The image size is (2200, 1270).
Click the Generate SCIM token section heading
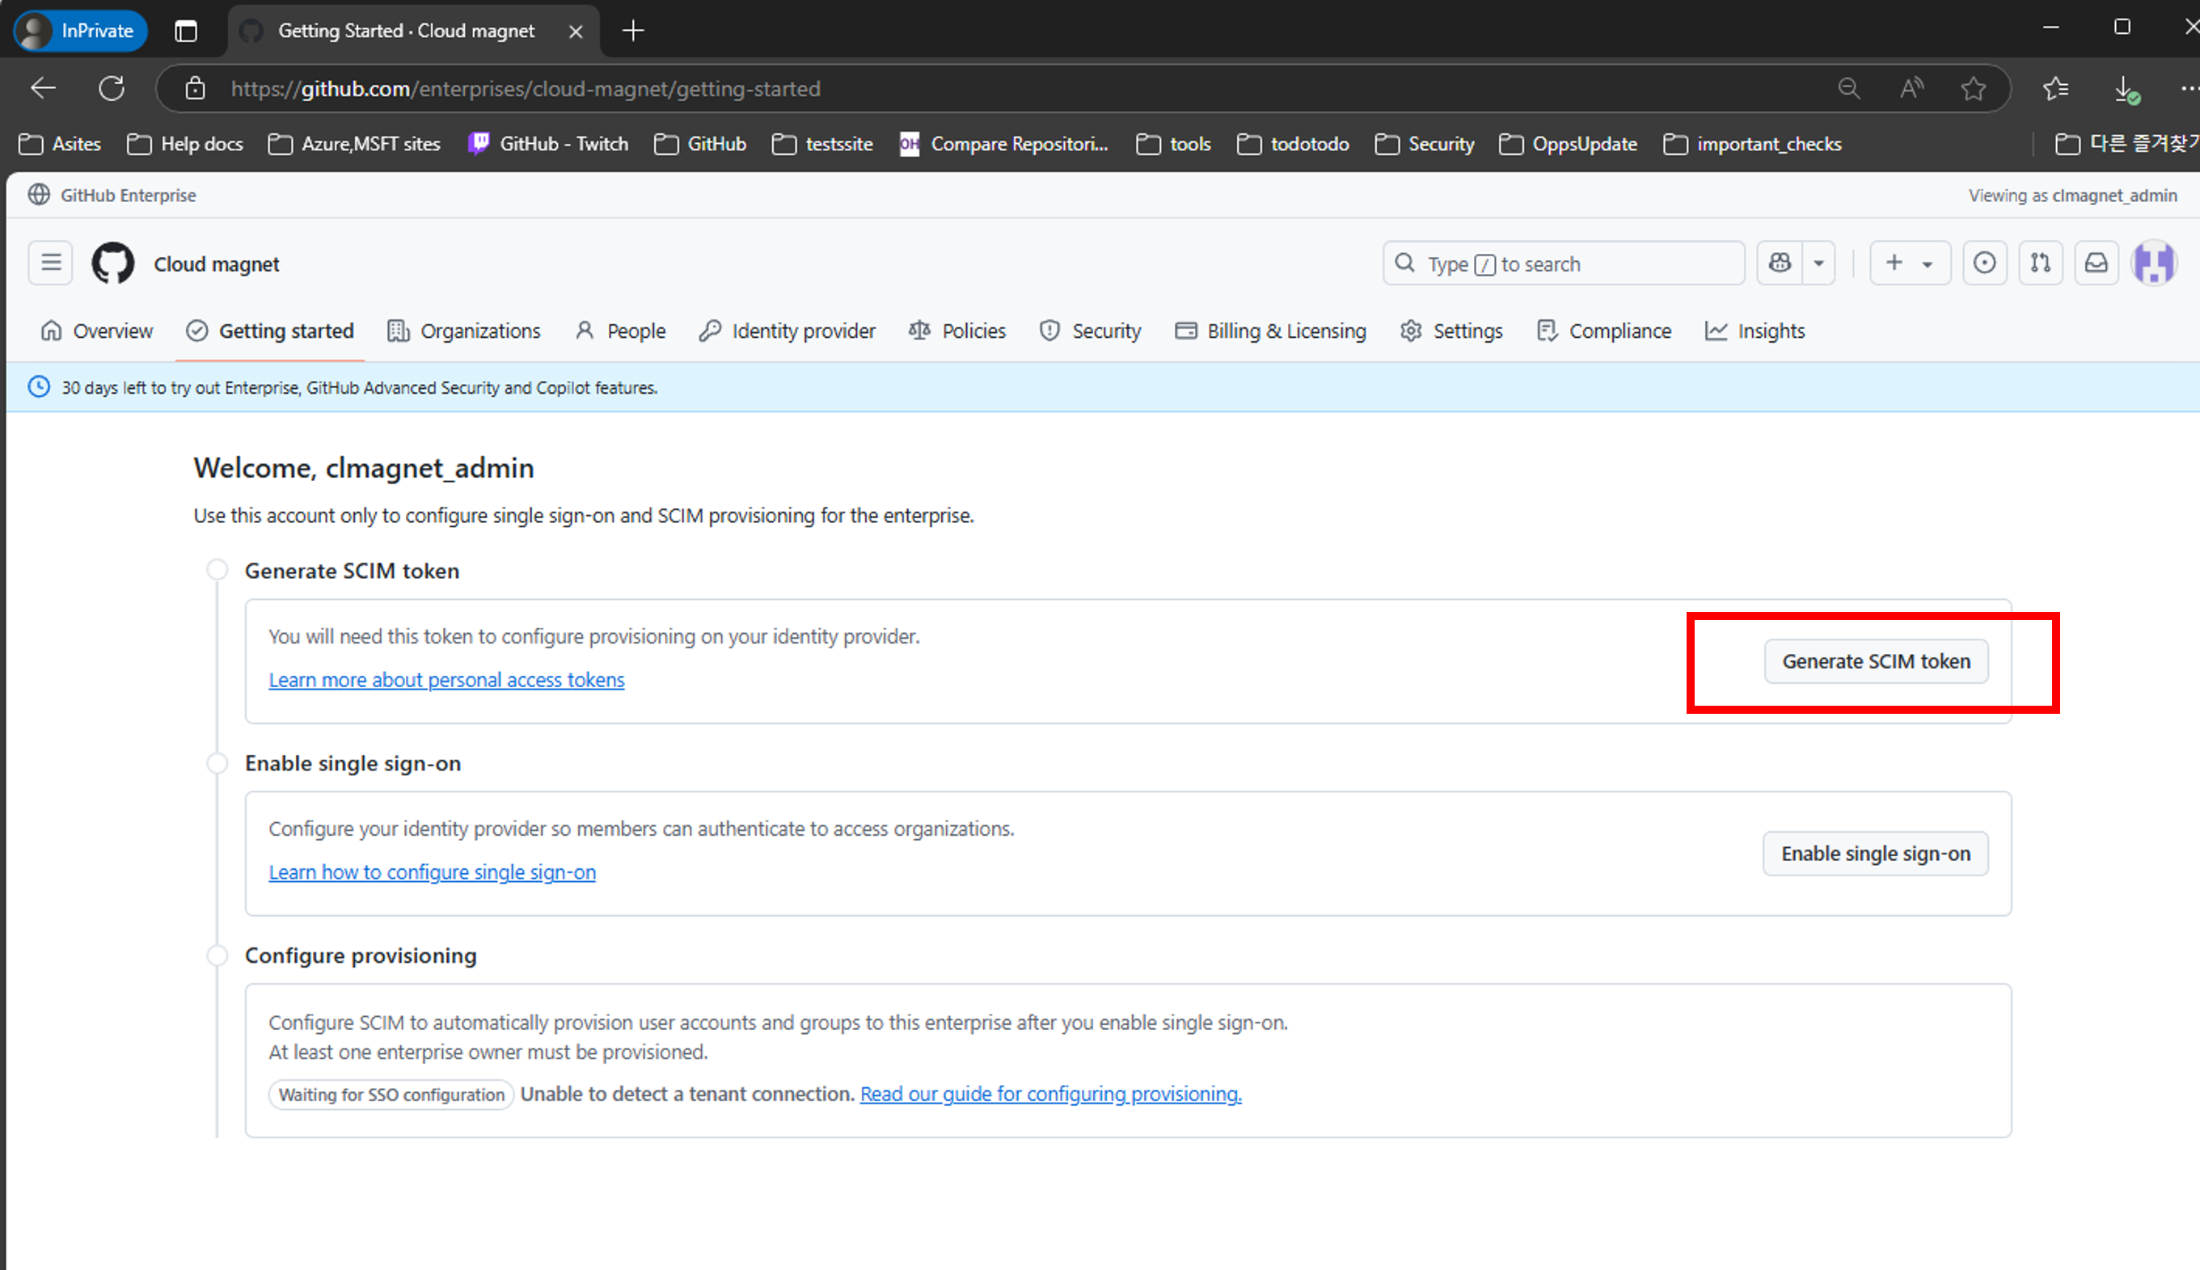(352, 571)
